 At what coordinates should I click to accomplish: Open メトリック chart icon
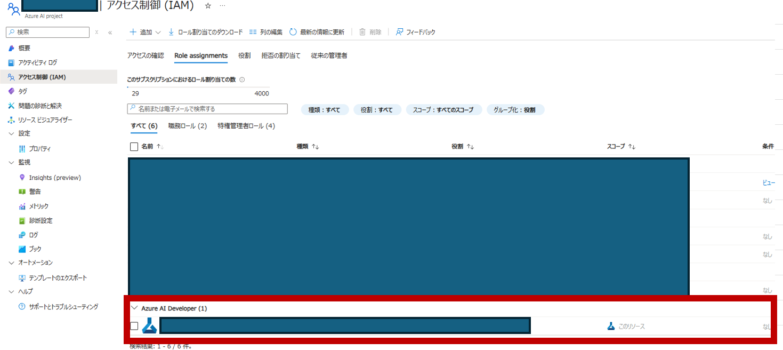(22, 206)
